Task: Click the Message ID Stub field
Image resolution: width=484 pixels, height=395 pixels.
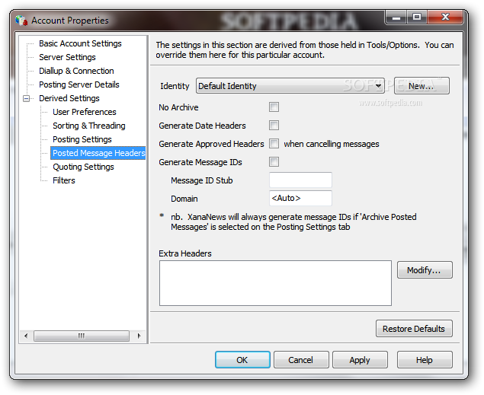Action: coord(300,180)
